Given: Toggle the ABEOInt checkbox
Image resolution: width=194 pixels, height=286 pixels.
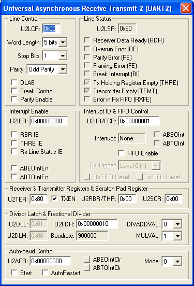Looking at the screenshot, I should click(x=157, y=134).
